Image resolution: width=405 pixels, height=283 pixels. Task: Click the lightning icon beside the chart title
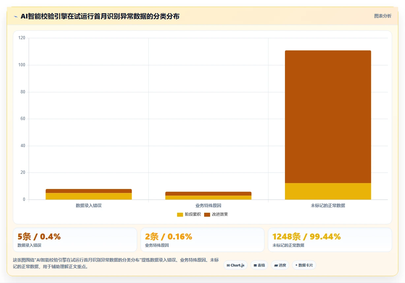16,16
